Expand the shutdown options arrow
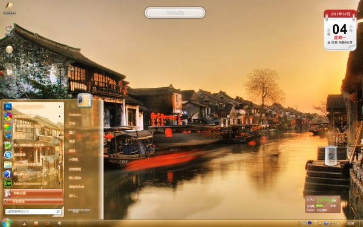The height and width of the screenshot is (227, 363). tap(87, 211)
